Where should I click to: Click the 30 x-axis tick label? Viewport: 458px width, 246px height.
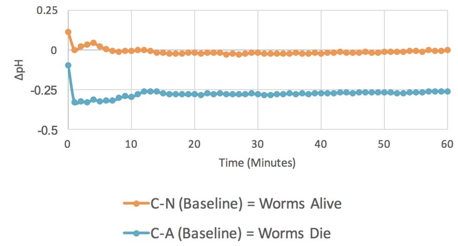[257, 144]
